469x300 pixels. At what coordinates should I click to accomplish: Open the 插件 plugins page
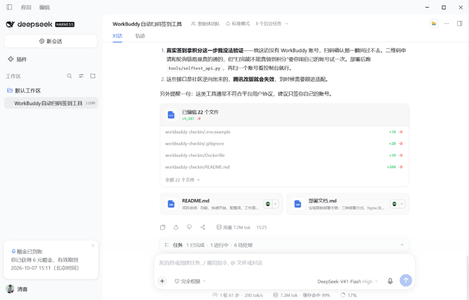pyautogui.click(x=17, y=59)
